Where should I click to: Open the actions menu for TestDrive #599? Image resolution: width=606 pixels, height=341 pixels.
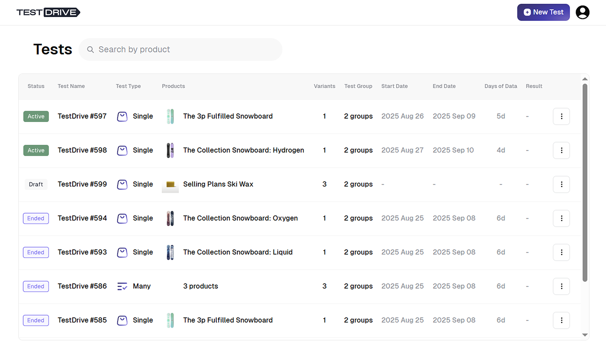(561, 184)
